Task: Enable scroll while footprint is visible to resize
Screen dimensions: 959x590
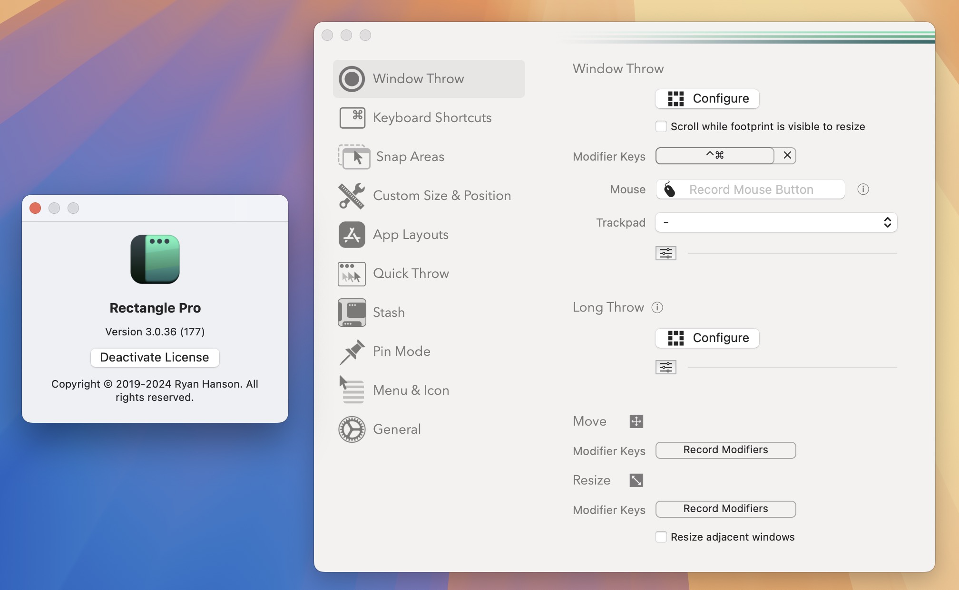Action: pyautogui.click(x=661, y=126)
